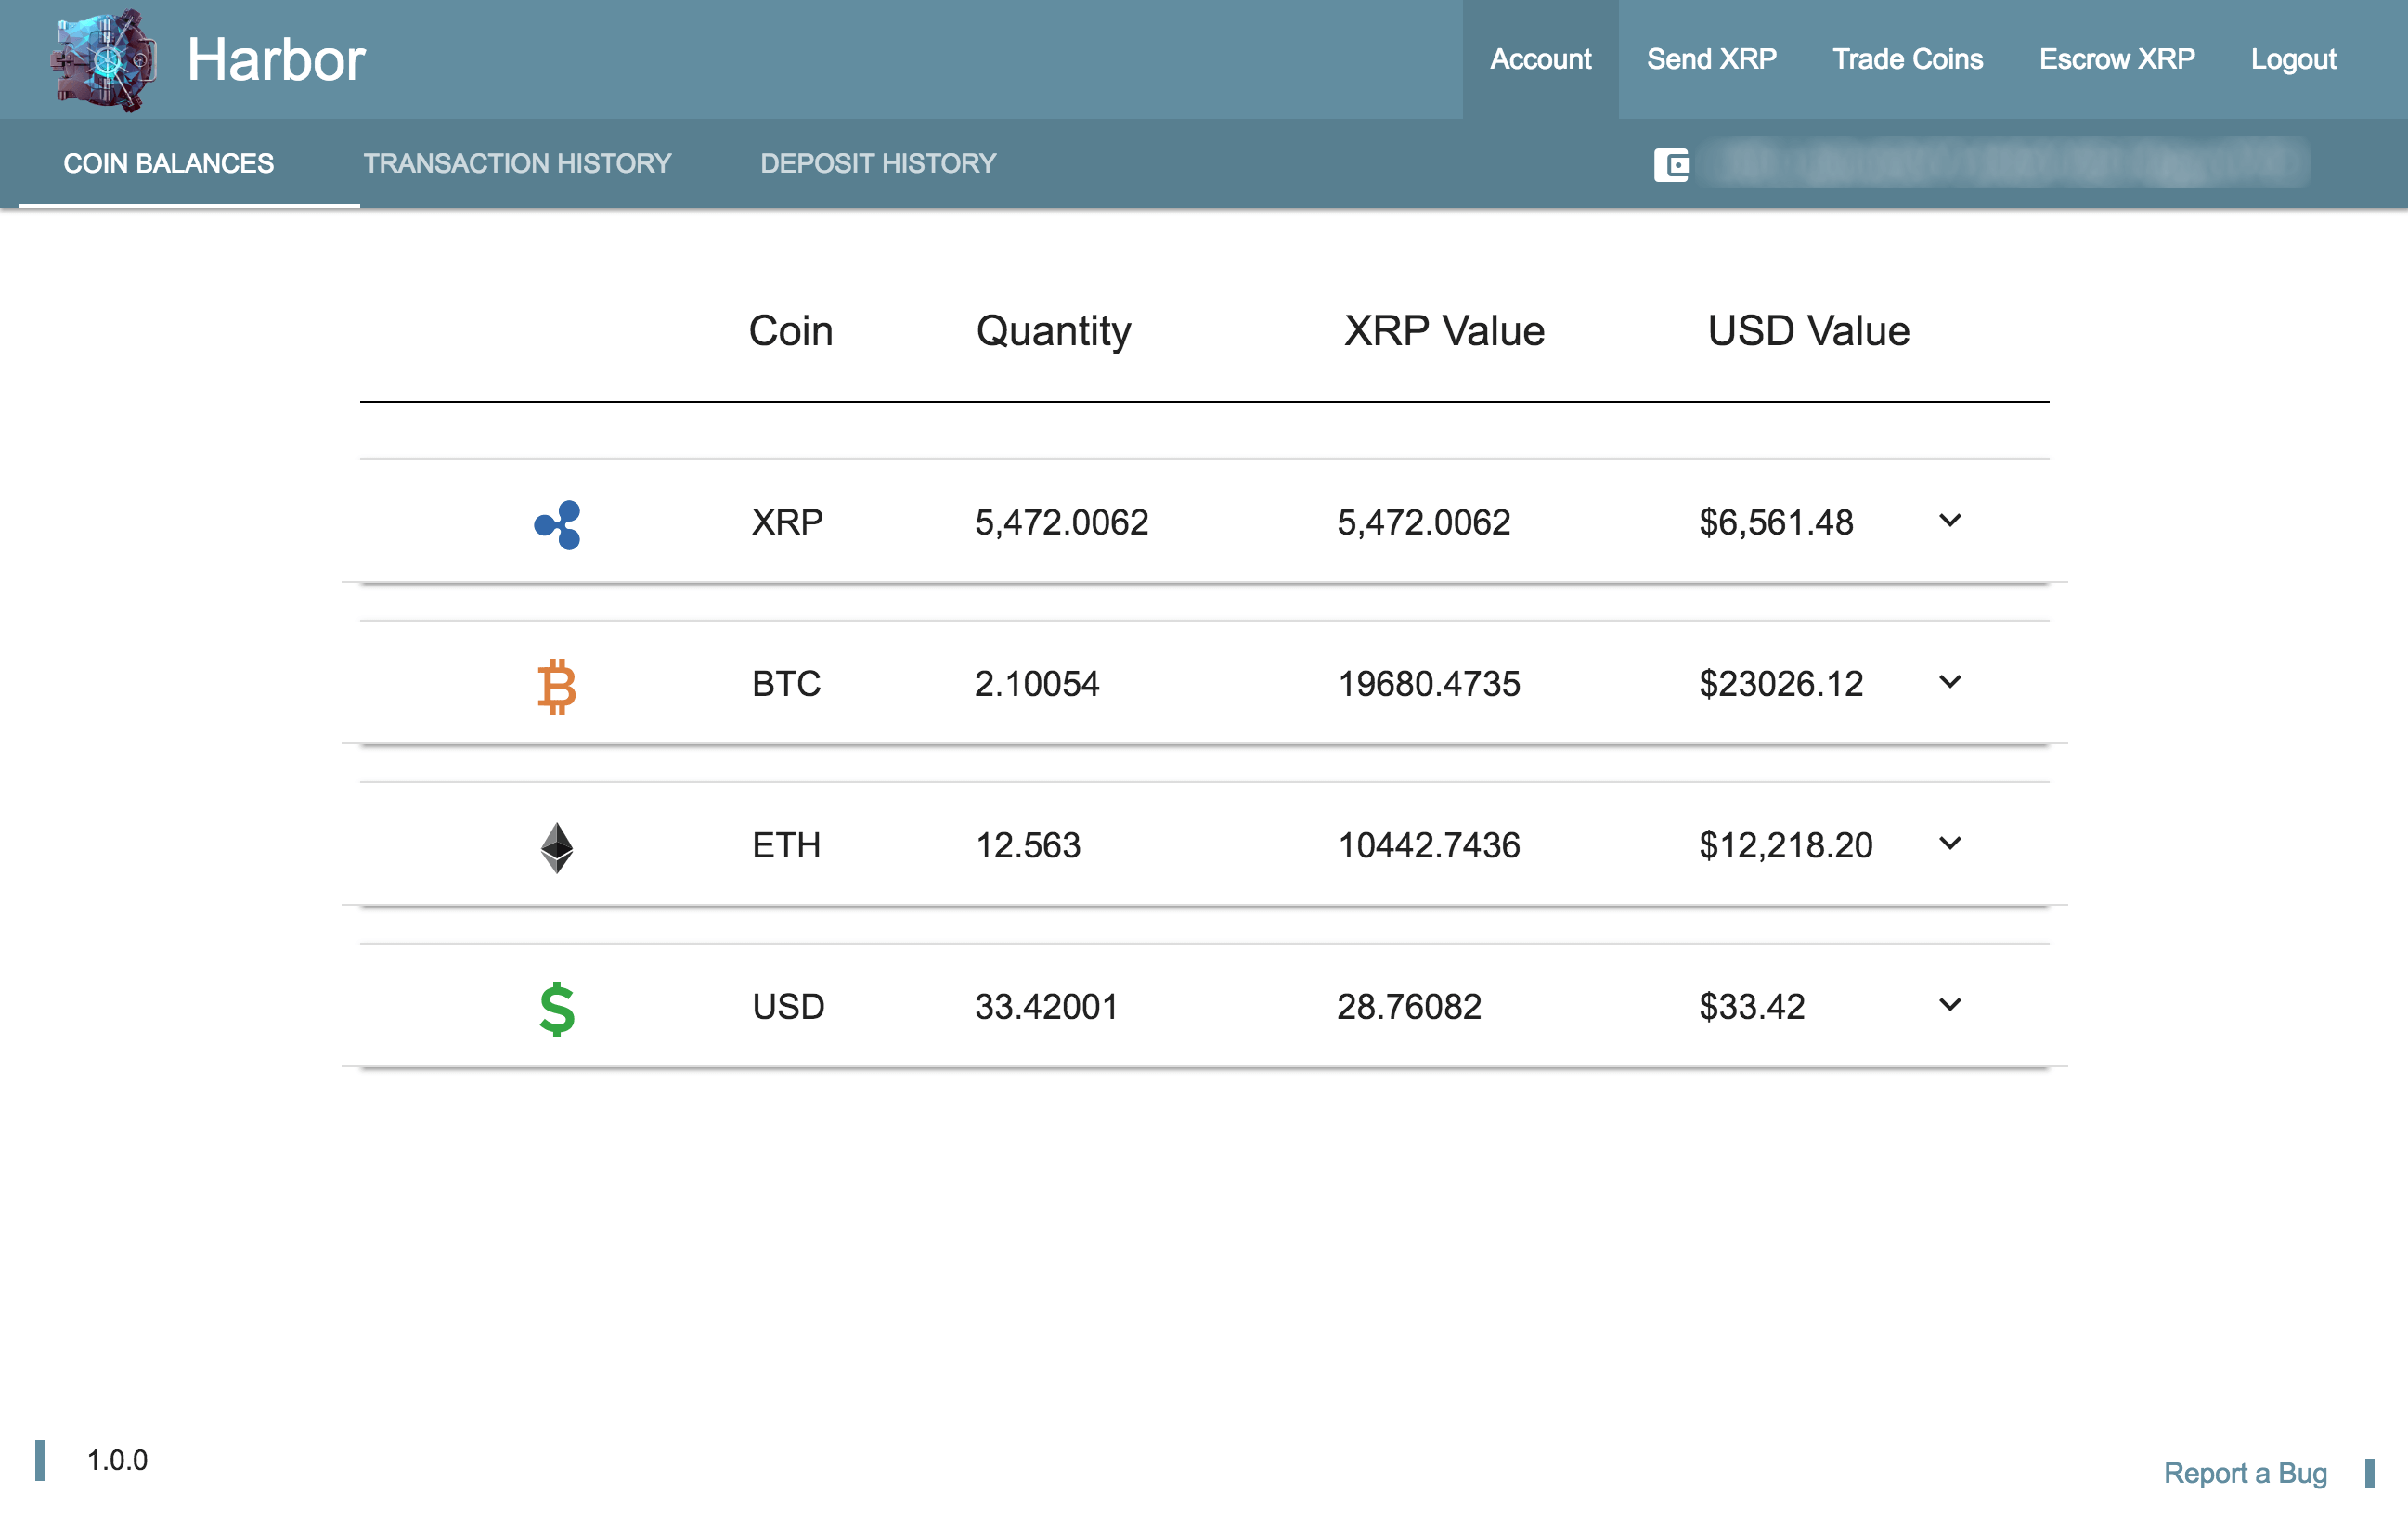Click the Ethereum diamond icon
Image resolution: width=2408 pixels, height=1533 pixels.
(x=557, y=846)
